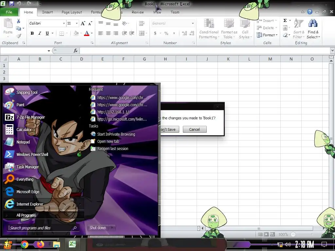
Task: Select All Programs in Start menu
Action: (26, 215)
